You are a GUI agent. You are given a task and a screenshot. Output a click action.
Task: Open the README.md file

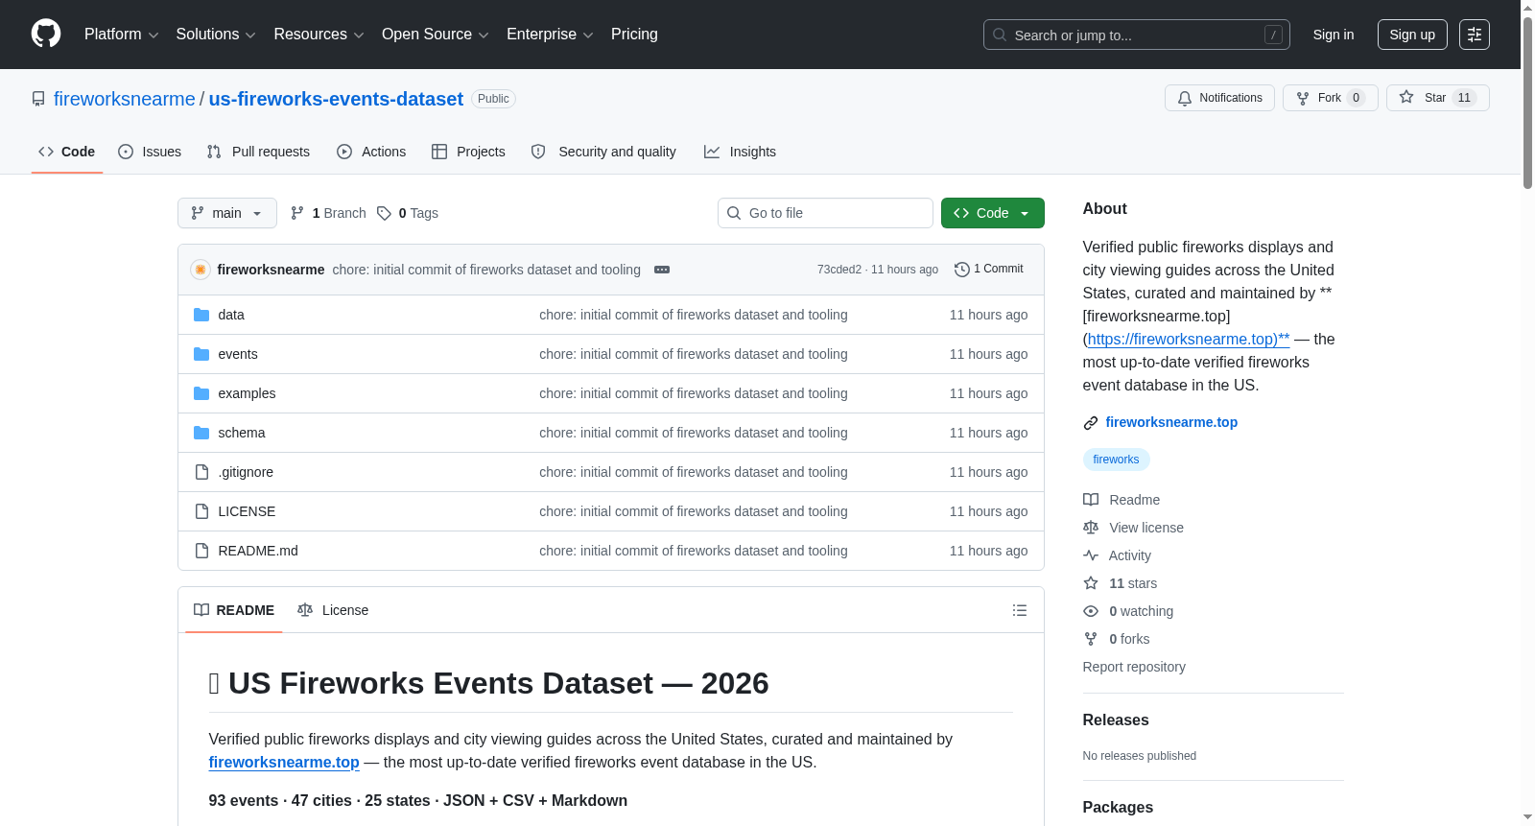(258, 551)
